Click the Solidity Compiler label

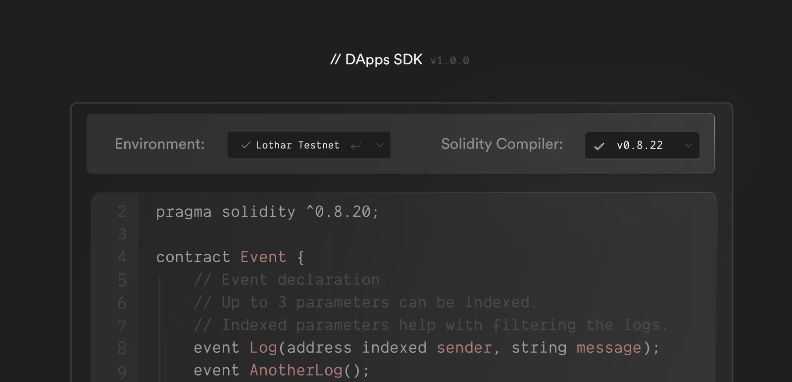(502, 144)
